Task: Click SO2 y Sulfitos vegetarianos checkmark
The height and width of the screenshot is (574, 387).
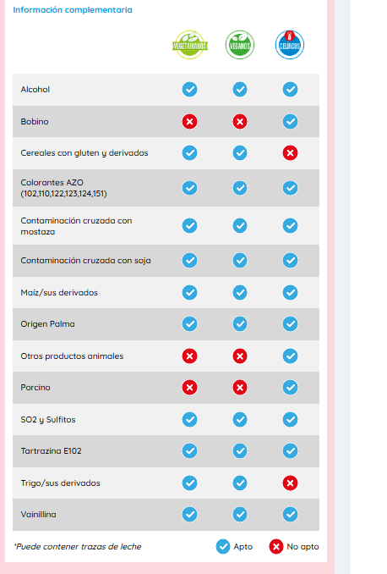Action: tap(189, 420)
